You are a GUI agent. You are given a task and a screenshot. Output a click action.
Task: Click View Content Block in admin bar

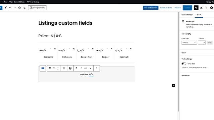[17, 2]
